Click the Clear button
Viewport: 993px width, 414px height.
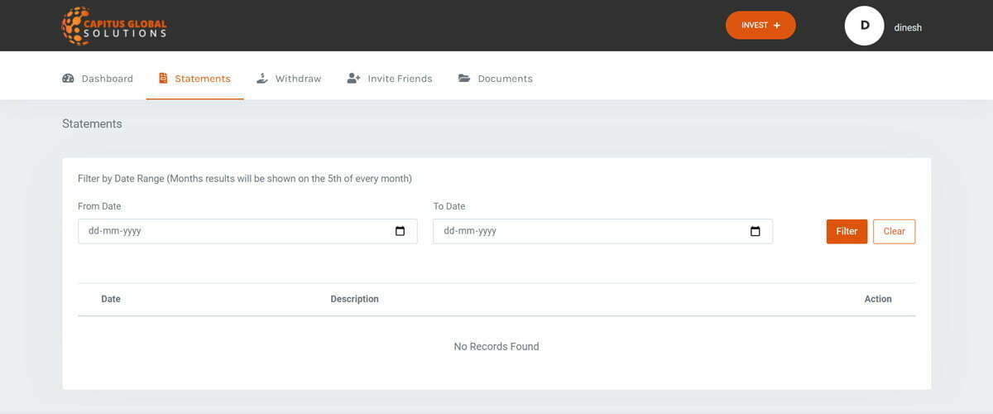[894, 232]
